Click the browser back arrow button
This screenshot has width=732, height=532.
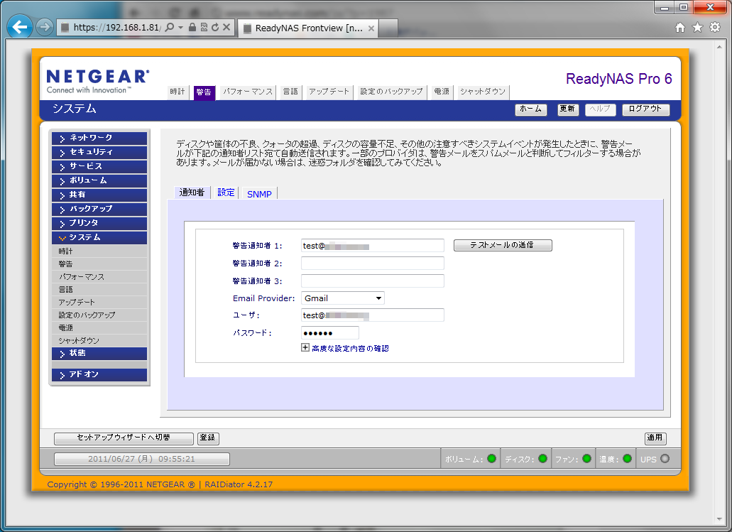pyautogui.click(x=19, y=28)
